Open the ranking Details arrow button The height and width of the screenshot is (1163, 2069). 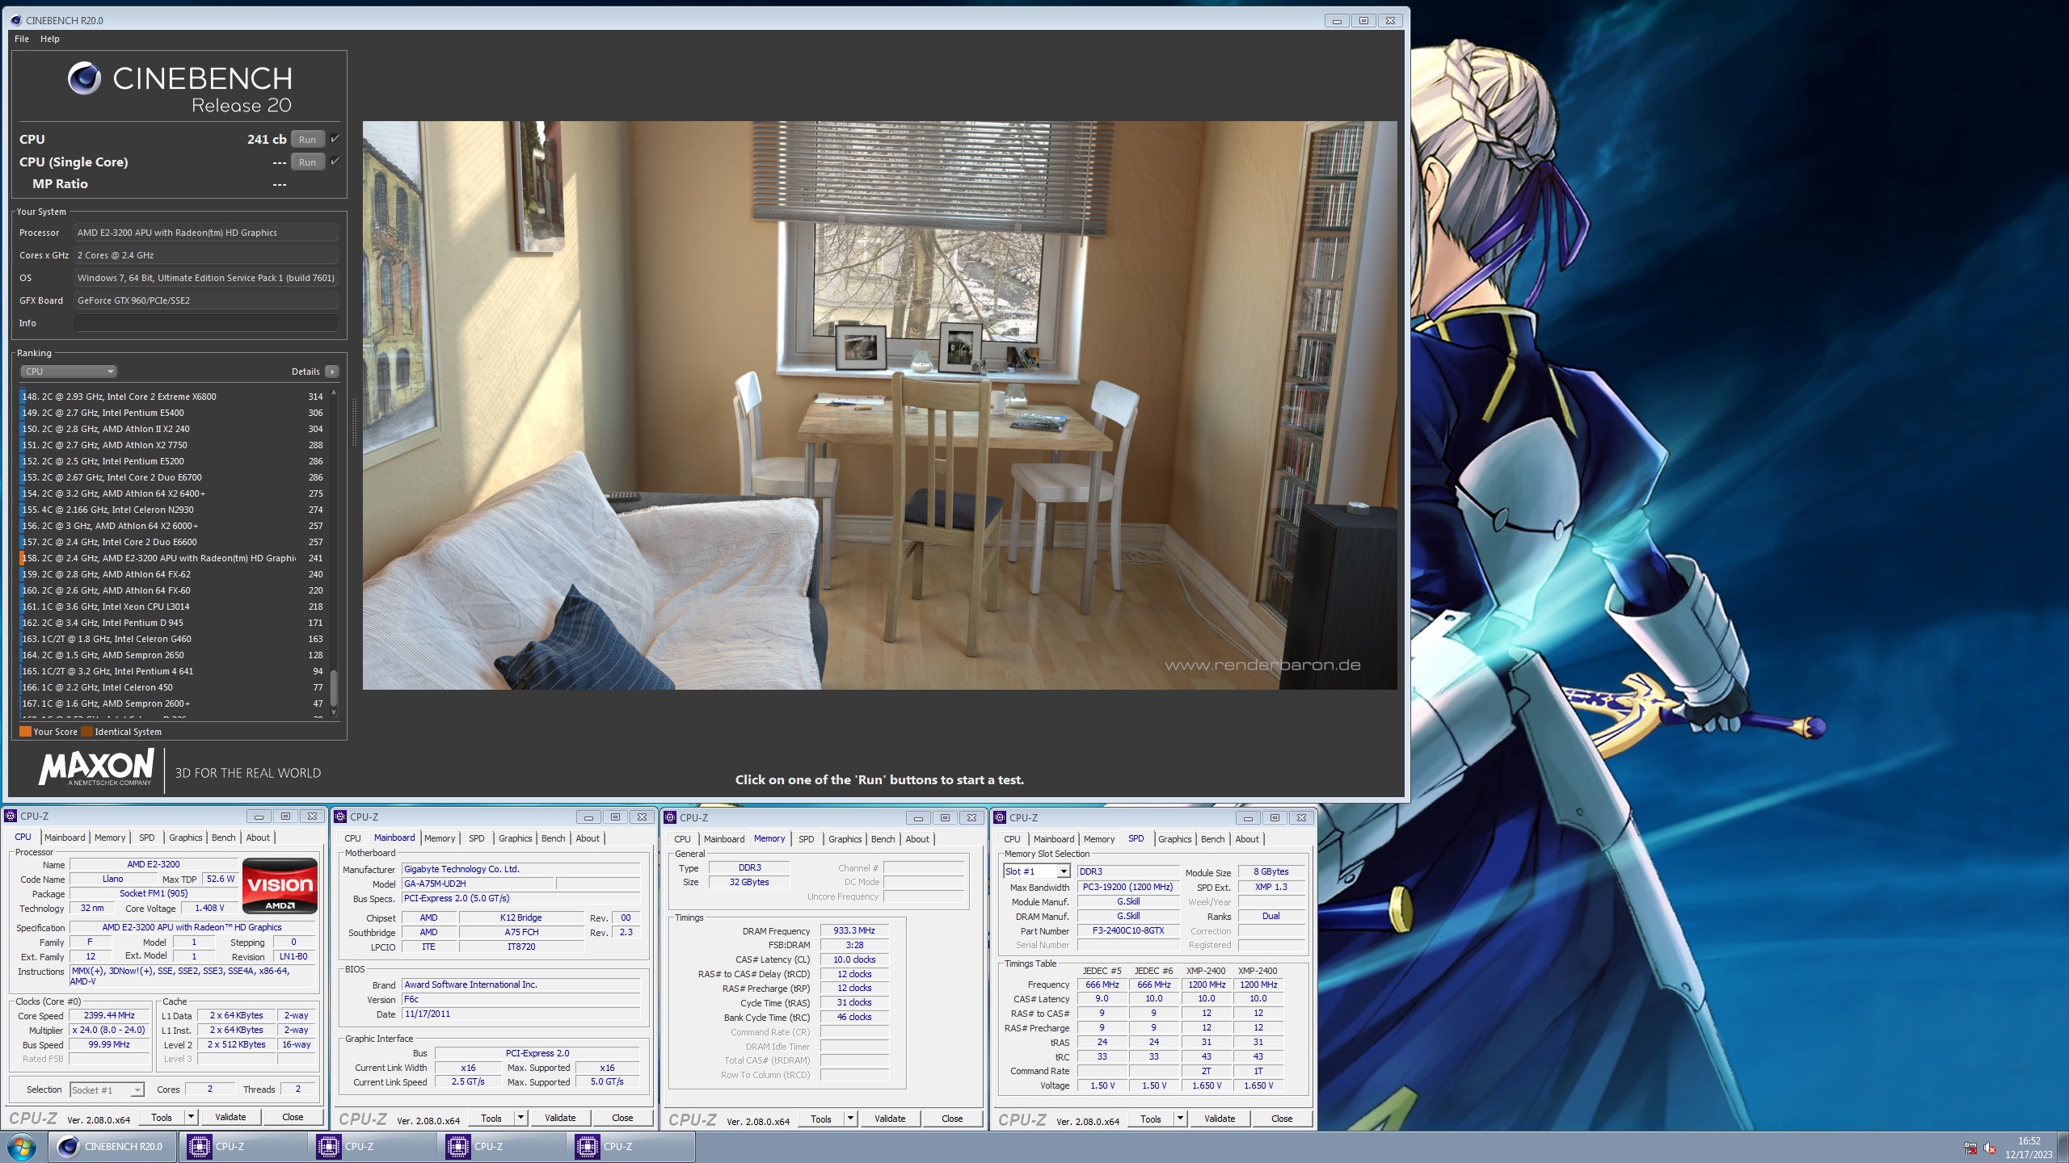331,372
